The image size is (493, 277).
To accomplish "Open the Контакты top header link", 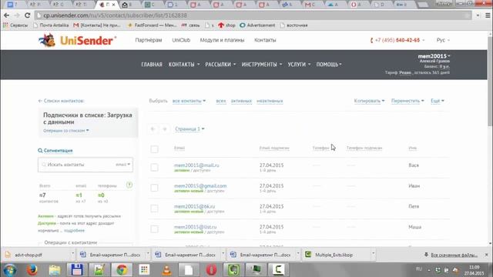I will [x=265, y=40].
